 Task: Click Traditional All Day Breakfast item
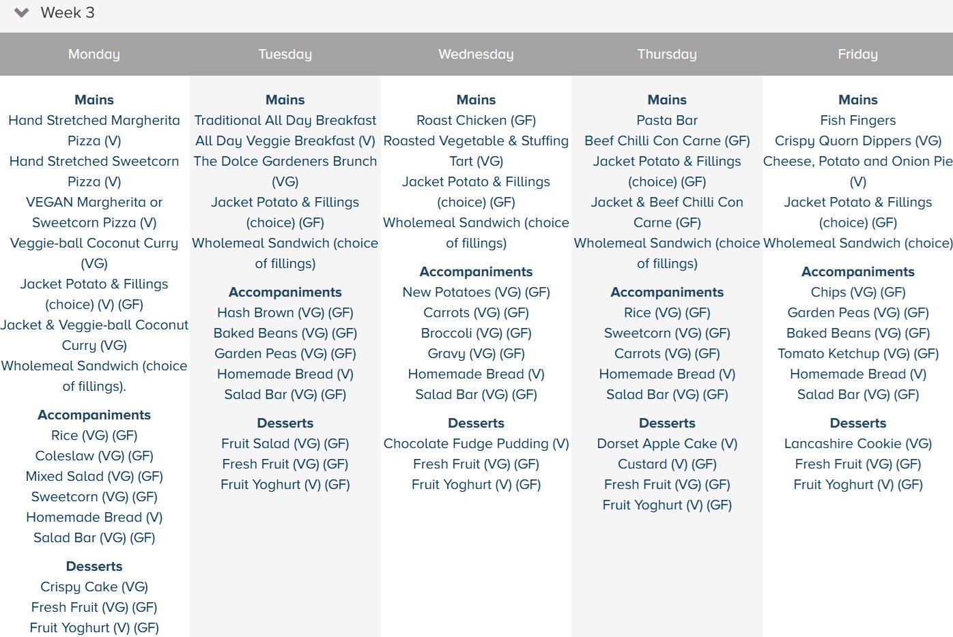285,121
